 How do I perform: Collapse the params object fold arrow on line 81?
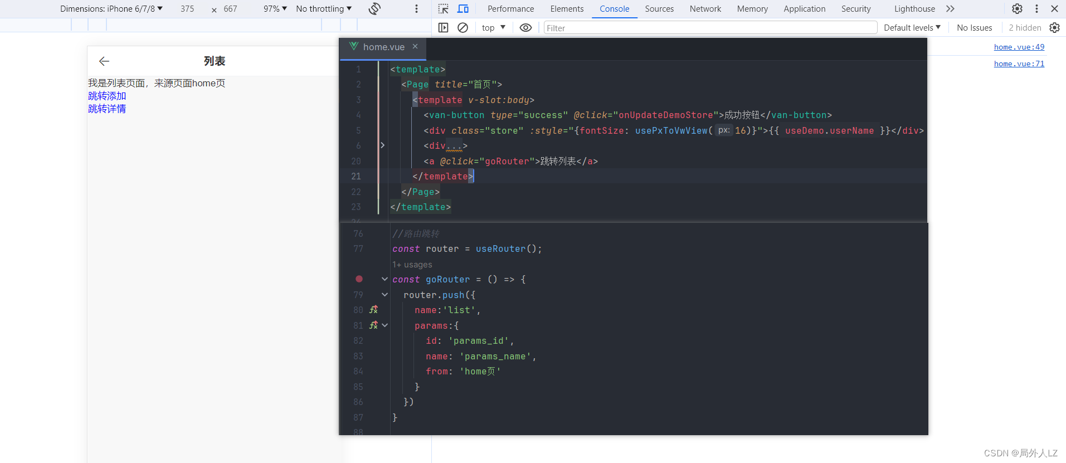click(384, 325)
